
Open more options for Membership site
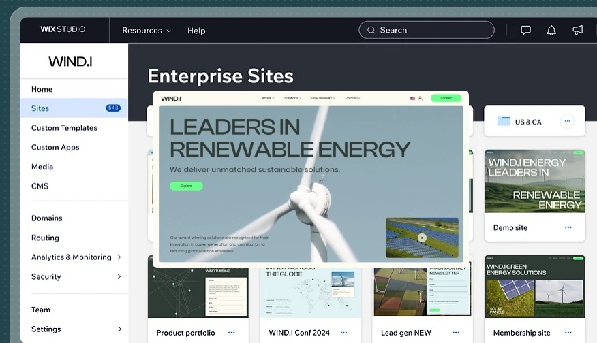point(568,333)
